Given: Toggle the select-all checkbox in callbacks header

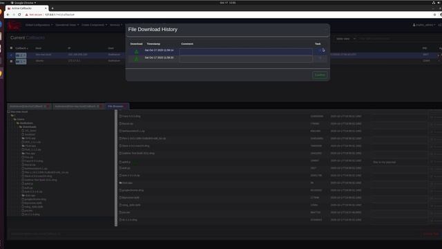Looking at the screenshot, I should tap(11, 48).
